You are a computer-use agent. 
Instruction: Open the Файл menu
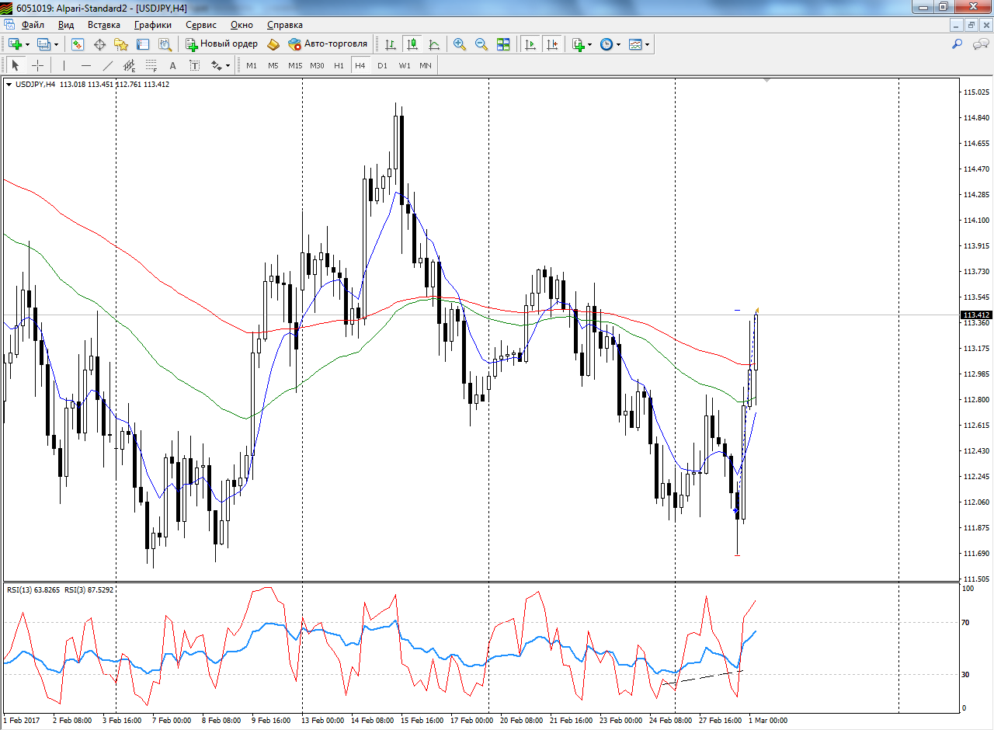click(33, 25)
